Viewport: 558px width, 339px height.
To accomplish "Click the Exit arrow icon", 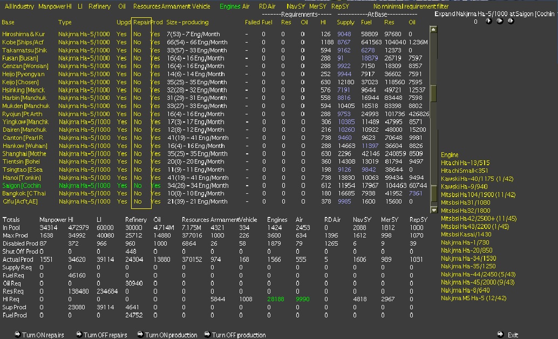I will (500, 334).
